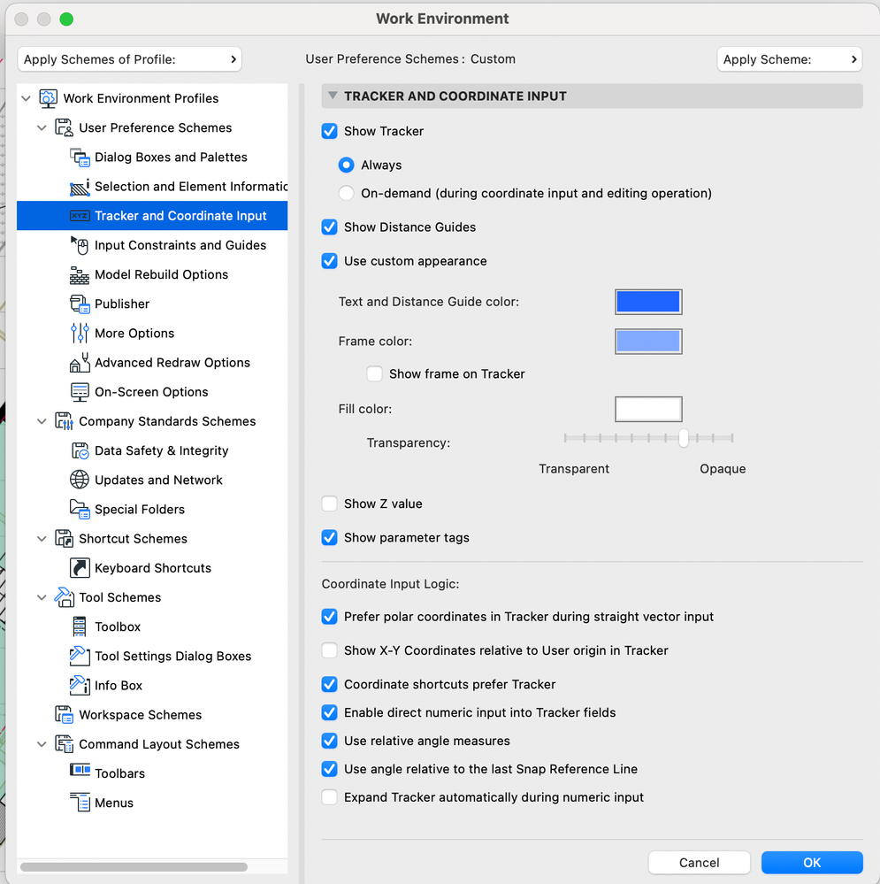
Task: Click the Cancel button
Action: 699,863
